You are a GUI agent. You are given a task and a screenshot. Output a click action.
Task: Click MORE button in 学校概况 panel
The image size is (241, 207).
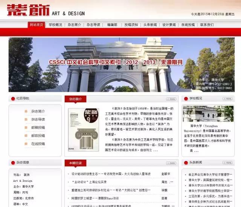[227, 99]
